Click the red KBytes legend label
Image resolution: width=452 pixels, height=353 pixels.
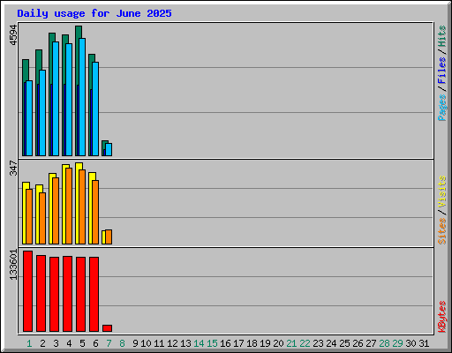click(442, 317)
